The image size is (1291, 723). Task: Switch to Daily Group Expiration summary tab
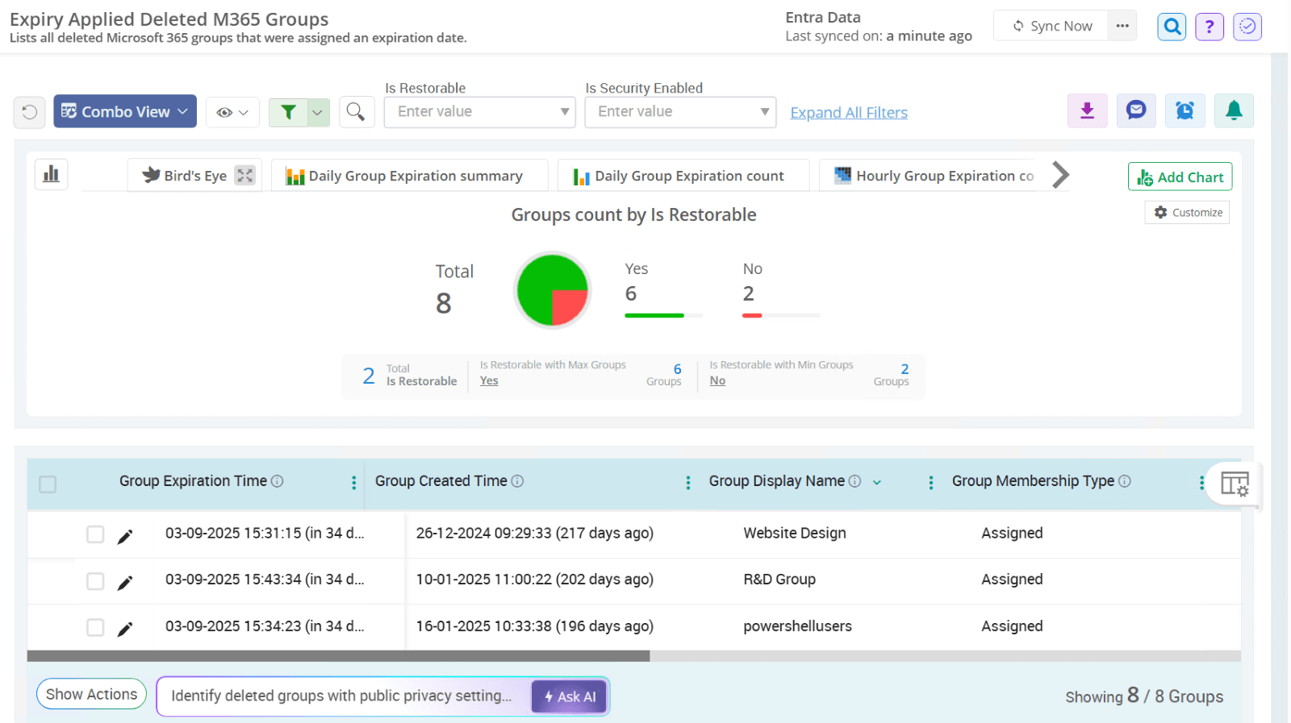tap(409, 176)
